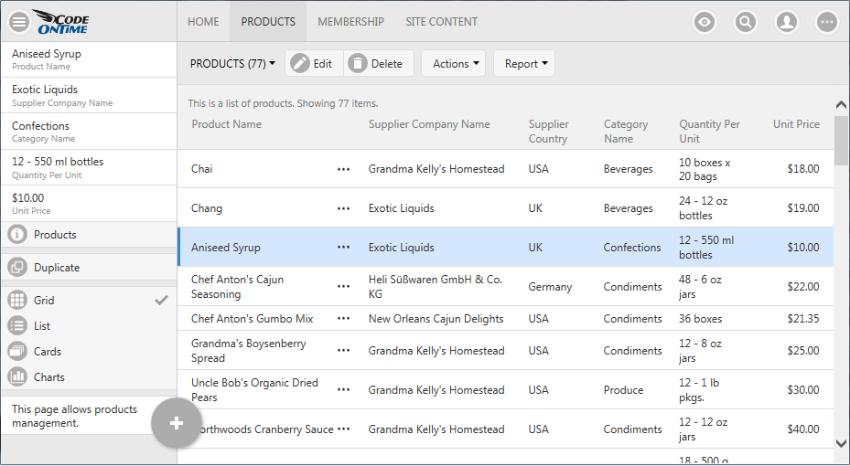Click the Edit pencil icon

click(x=300, y=63)
